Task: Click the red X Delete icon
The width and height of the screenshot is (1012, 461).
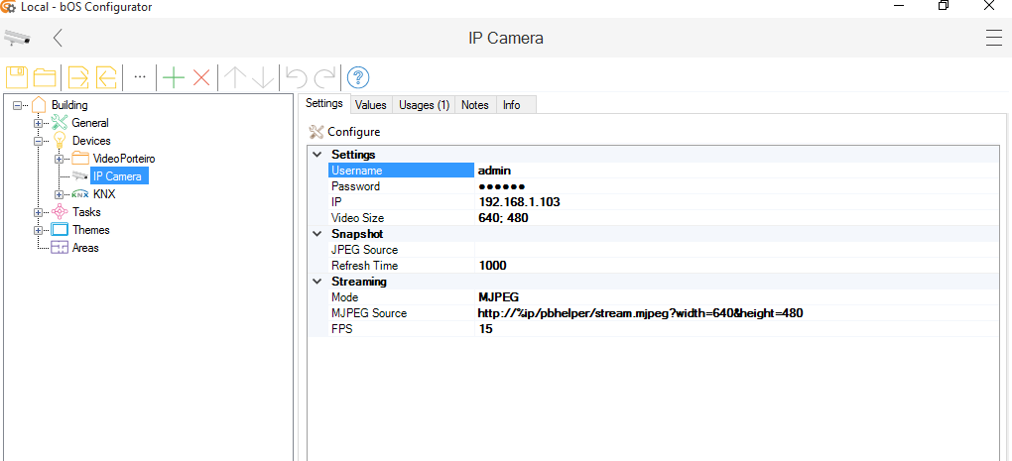Action: pyautogui.click(x=201, y=77)
